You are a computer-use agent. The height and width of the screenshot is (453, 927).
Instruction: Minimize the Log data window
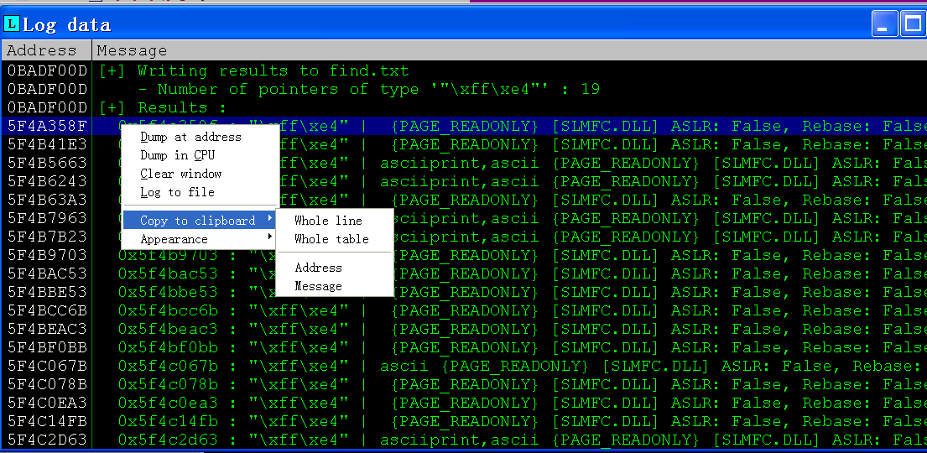(883, 24)
